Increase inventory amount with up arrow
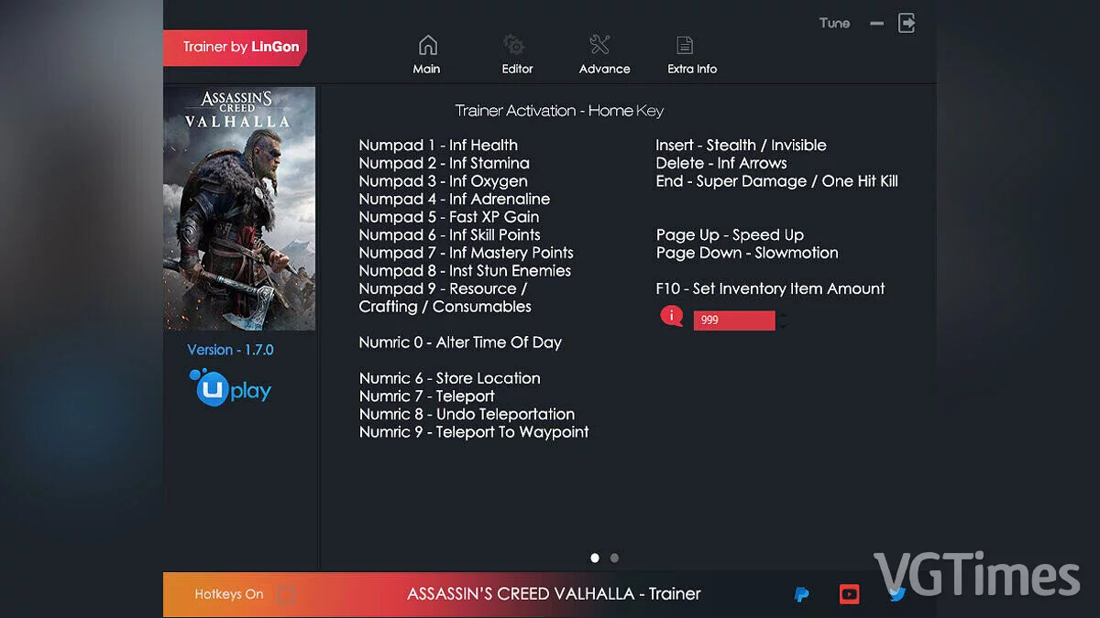The height and width of the screenshot is (618, 1100). point(783,315)
